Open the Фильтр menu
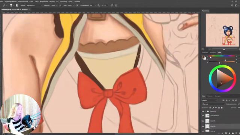This screenshot has height=135, width=240. pyautogui.click(x=52, y=1)
